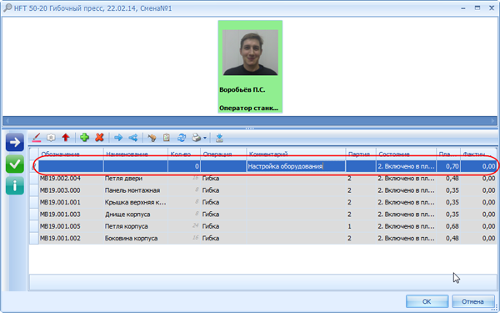Select operator photo of Воробьёв П.С.

coord(250,53)
